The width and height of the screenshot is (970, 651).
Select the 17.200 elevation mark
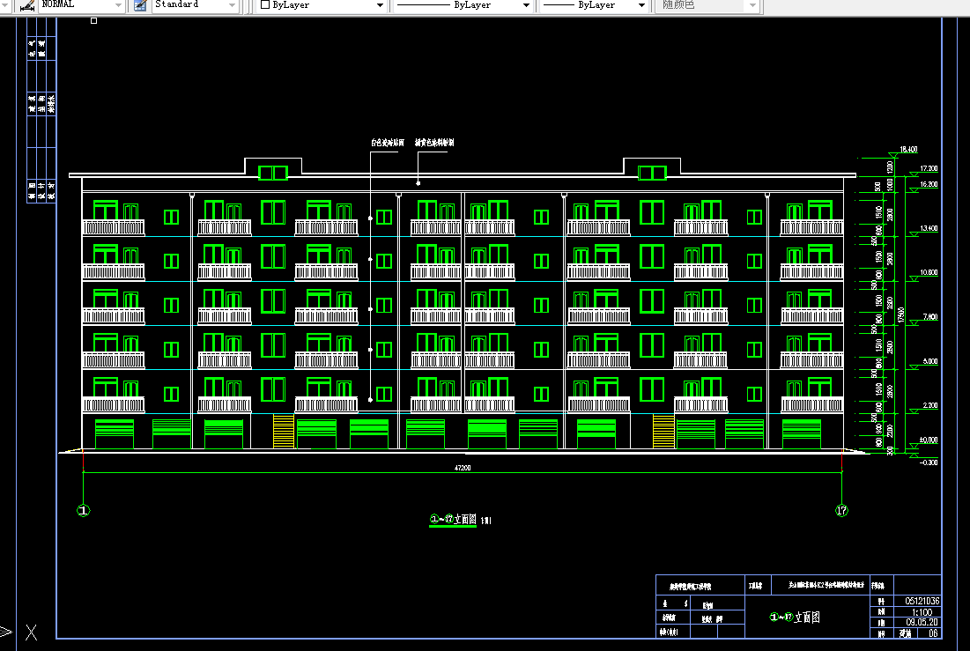[x=929, y=168]
